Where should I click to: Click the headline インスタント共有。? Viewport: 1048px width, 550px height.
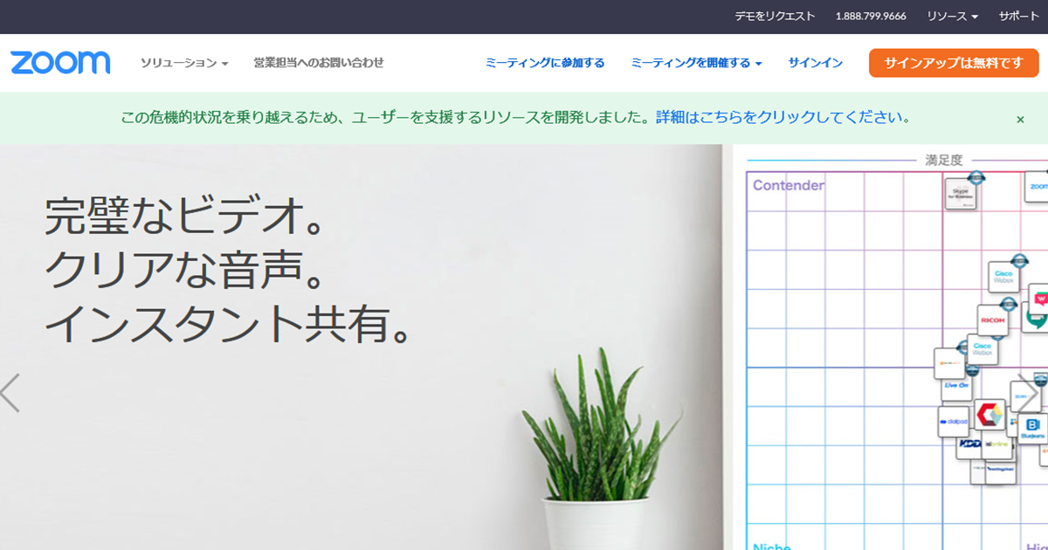(x=229, y=325)
